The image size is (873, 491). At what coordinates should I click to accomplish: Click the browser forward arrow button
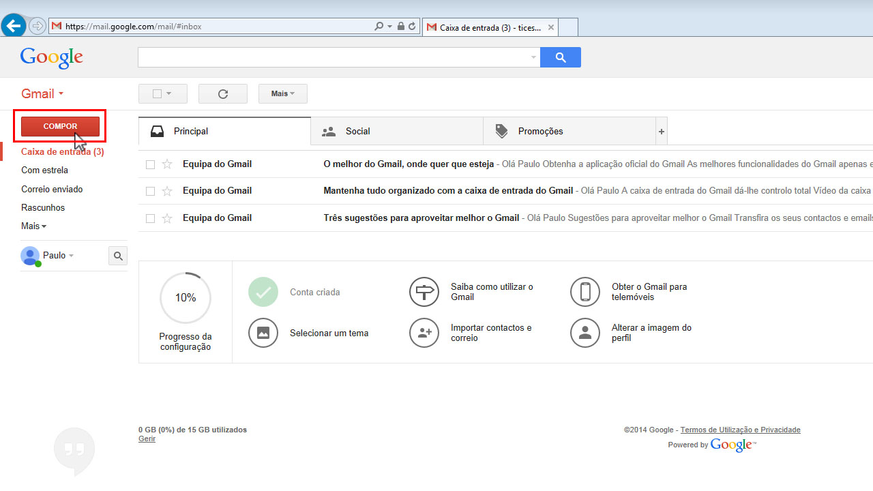click(37, 26)
